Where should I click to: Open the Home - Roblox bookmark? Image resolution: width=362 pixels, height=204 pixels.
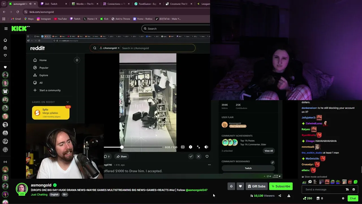tap(142, 19)
